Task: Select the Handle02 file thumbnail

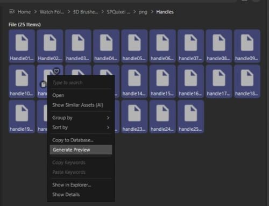Action: [x=50, y=46]
